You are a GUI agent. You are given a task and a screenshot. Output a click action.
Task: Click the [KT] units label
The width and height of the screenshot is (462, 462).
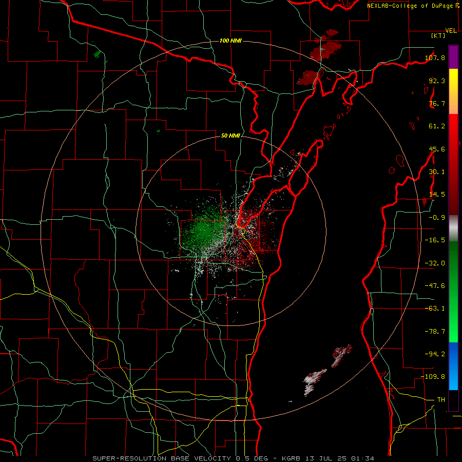pos(438,35)
